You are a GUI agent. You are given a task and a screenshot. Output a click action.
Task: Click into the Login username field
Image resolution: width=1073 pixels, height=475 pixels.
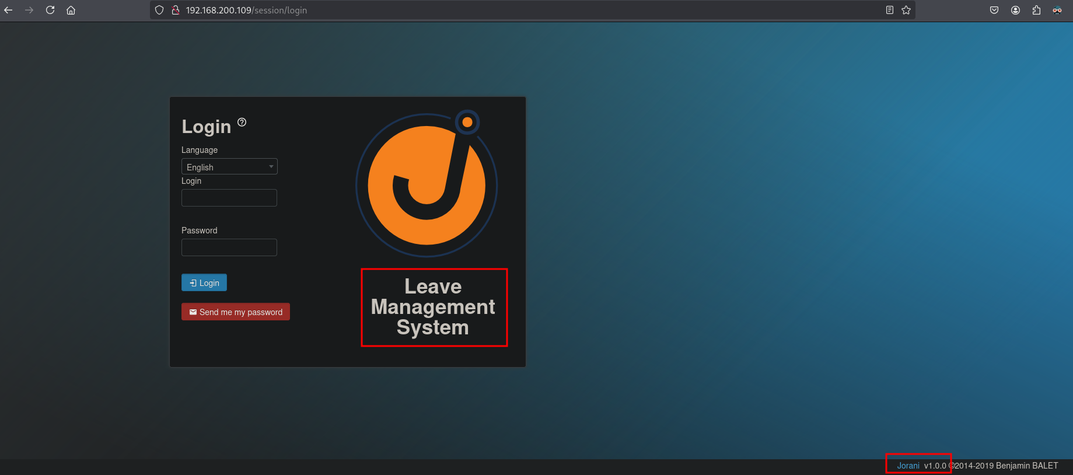pos(229,198)
